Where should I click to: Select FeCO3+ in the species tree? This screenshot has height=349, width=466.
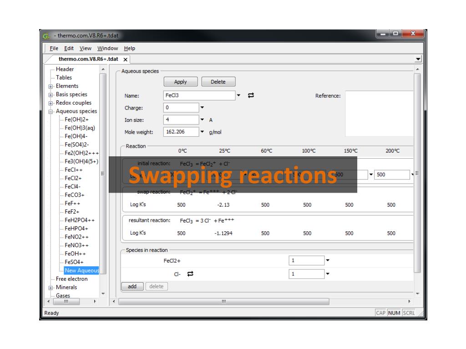[x=74, y=195]
